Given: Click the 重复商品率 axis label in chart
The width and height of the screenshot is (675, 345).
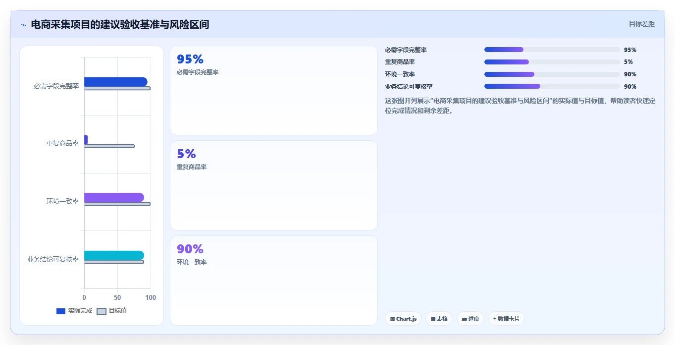Looking at the screenshot, I should (x=63, y=143).
